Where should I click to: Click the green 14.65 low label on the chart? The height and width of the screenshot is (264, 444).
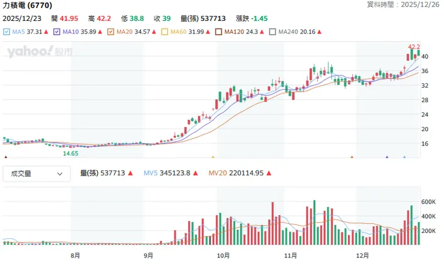coord(71,153)
